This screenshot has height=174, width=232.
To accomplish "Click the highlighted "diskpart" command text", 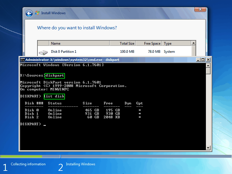I will pos(55,75).
